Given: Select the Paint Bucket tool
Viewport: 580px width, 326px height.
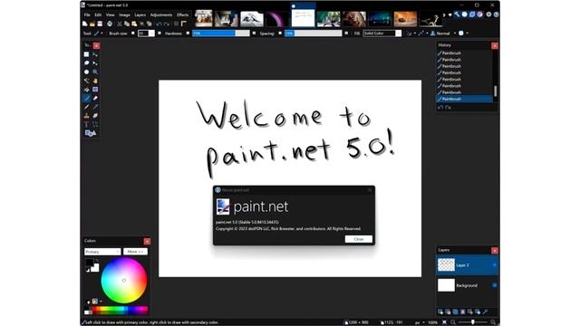Looking at the screenshot, I should coord(87,90).
